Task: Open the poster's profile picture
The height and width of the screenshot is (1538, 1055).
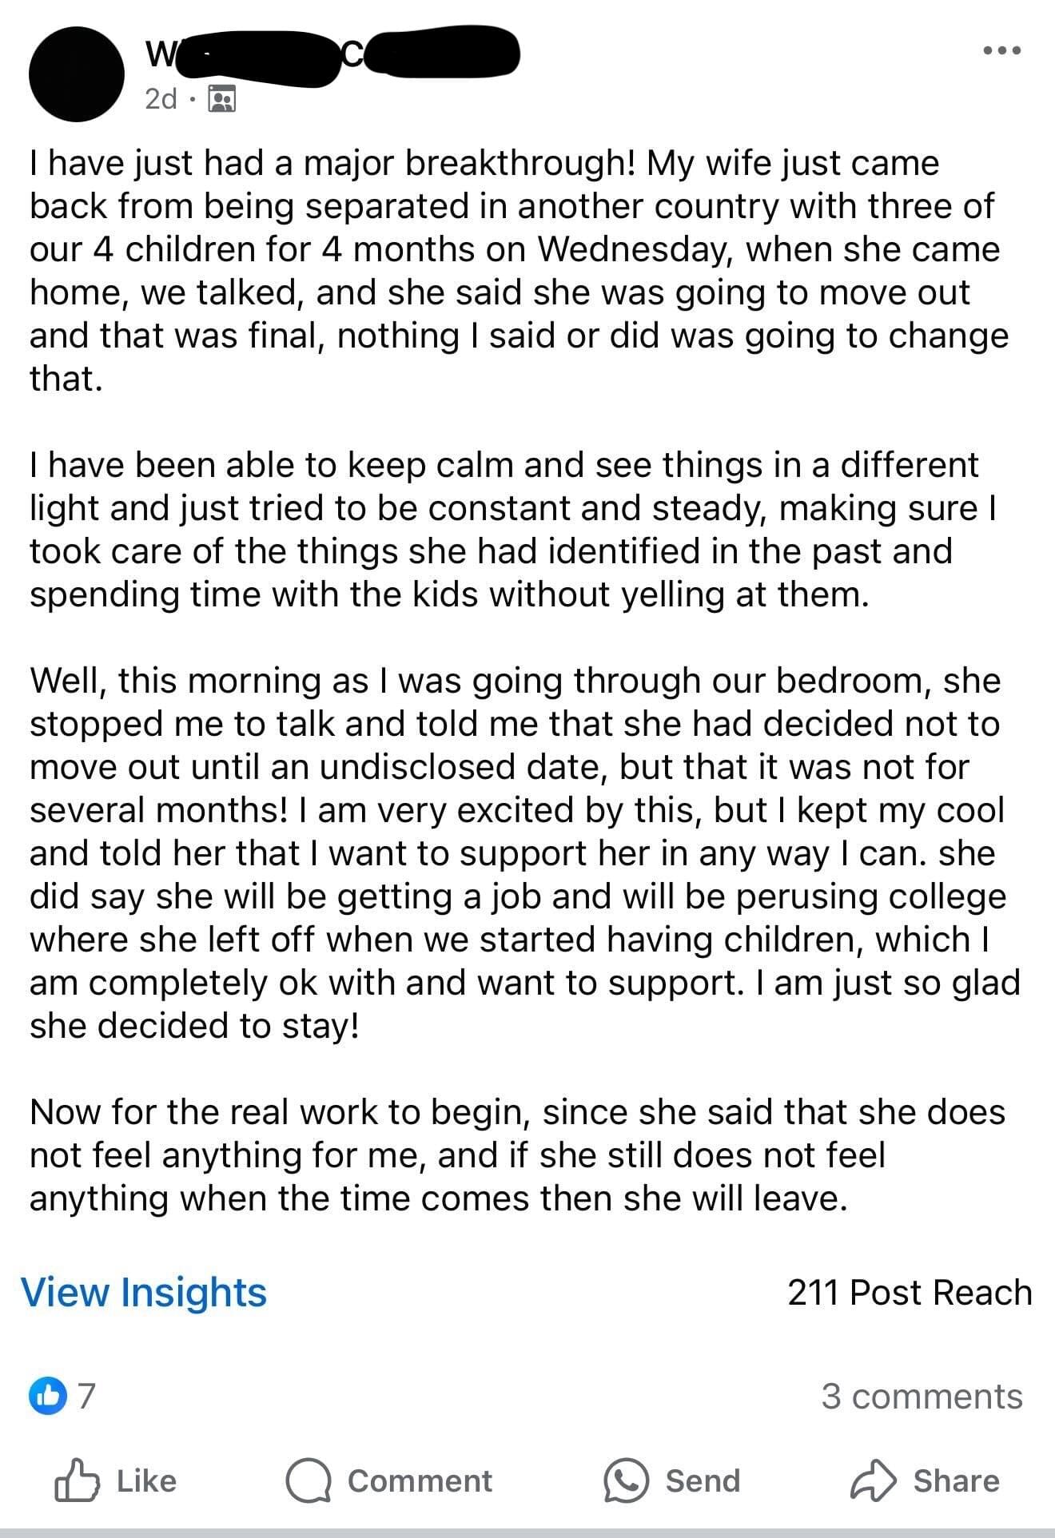Action: click(76, 74)
